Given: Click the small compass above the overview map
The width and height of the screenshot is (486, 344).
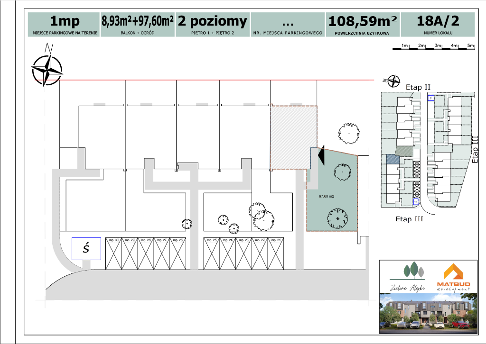Looking at the screenshot, I should [393, 81].
